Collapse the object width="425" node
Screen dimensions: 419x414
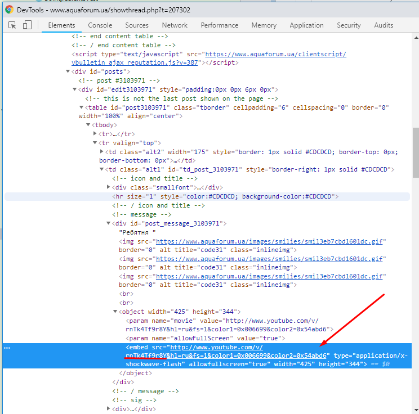coord(115,312)
